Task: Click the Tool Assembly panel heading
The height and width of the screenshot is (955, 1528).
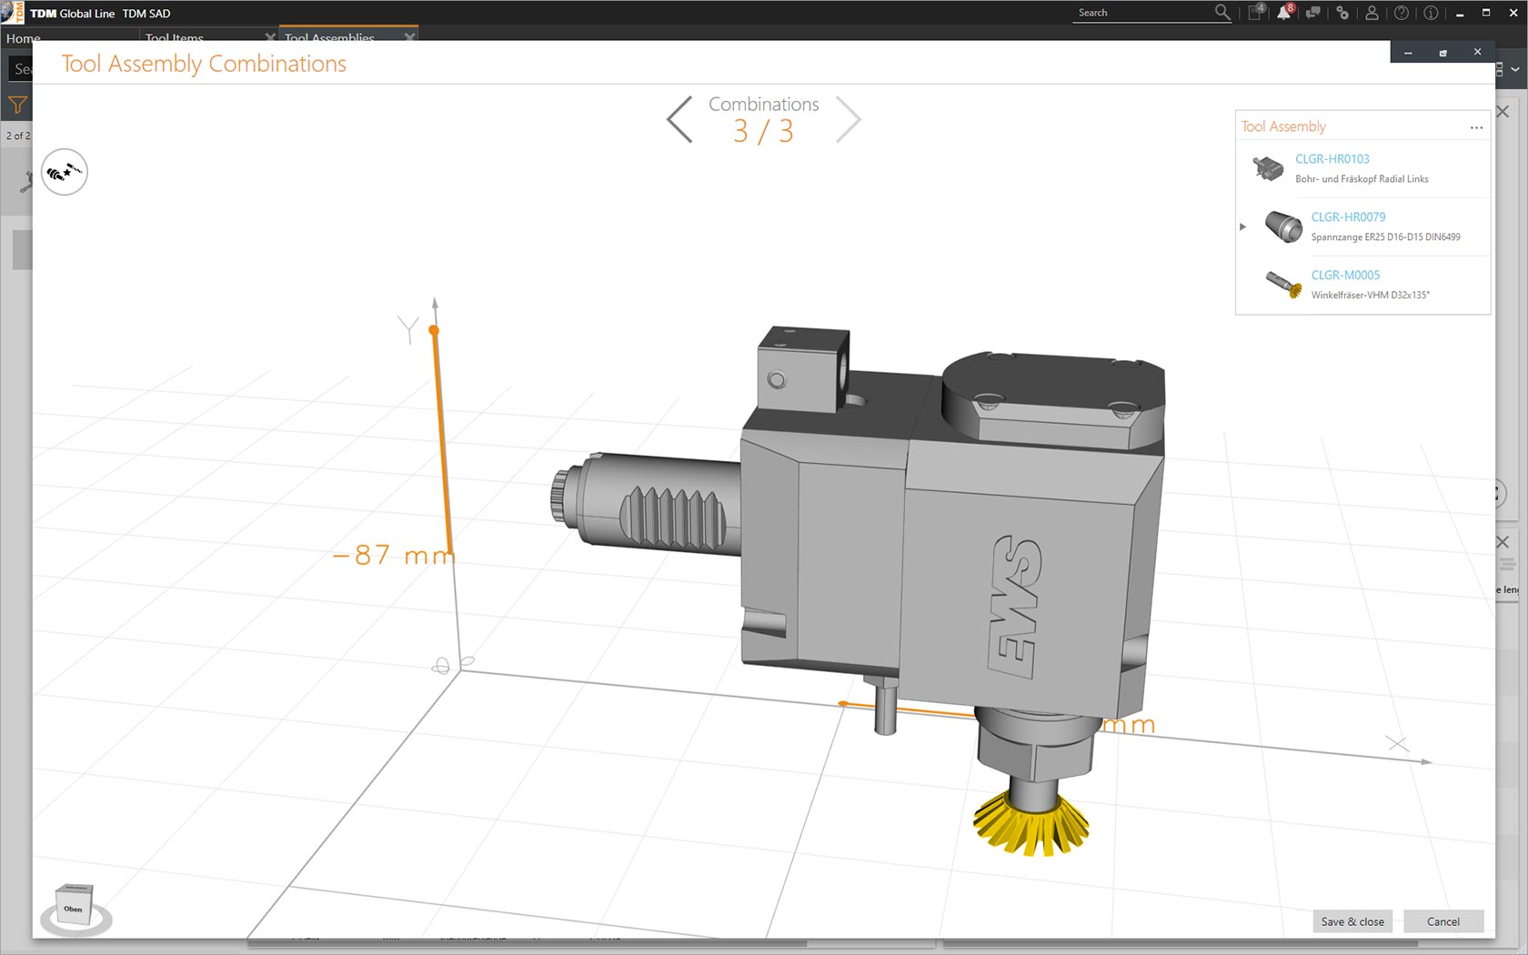Action: (x=1283, y=126)
